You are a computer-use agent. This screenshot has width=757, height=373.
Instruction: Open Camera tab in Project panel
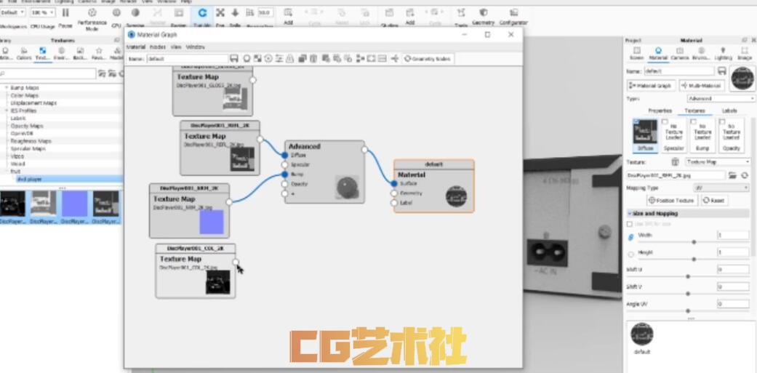pos(679,54)
